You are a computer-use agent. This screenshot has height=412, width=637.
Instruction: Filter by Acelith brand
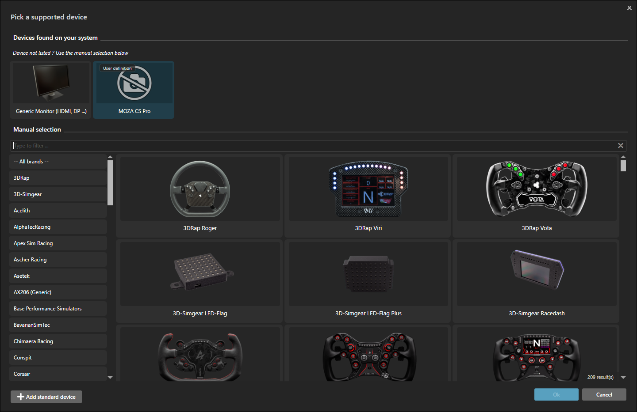click(x=58, y=211)
